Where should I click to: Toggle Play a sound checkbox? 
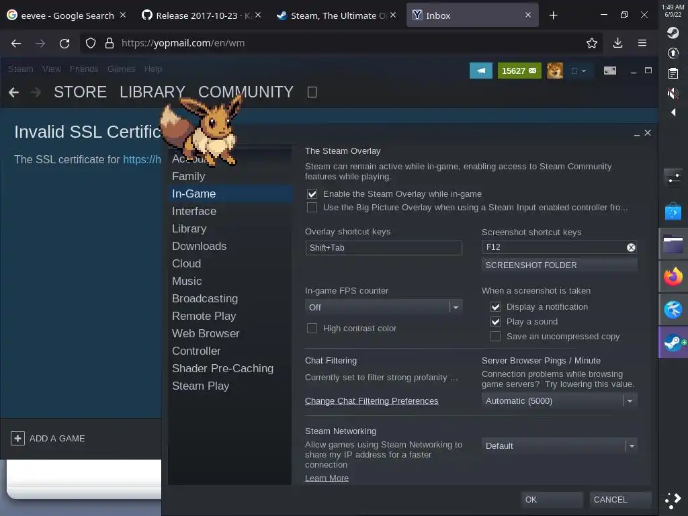click(x=495, y=322)
